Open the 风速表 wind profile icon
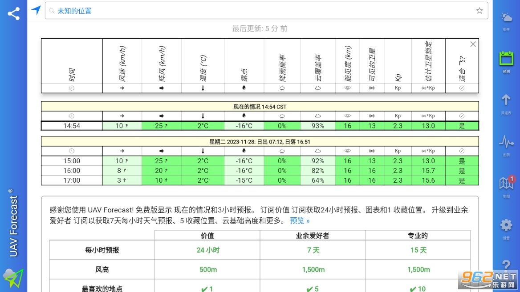The width and height of the screenshot is (520, 292). point(506,104)
